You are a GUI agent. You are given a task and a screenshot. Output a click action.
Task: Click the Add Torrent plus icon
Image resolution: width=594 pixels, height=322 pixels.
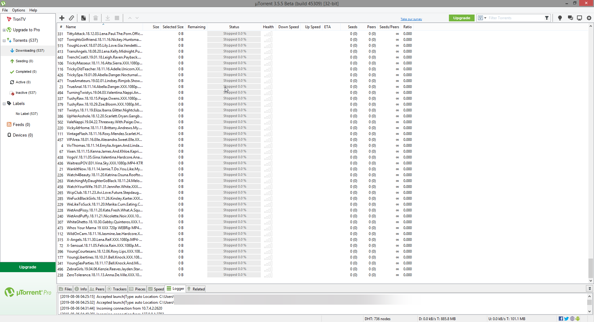[x=62, y=18]
